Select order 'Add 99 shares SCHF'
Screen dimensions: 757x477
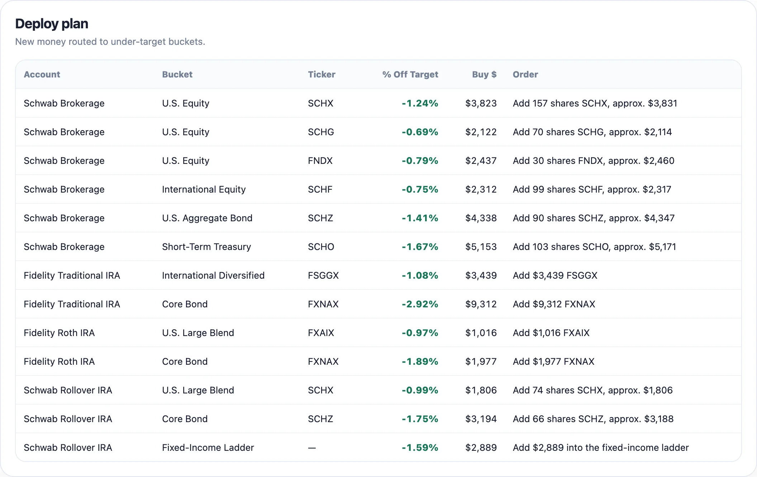[x=592, y=189]
